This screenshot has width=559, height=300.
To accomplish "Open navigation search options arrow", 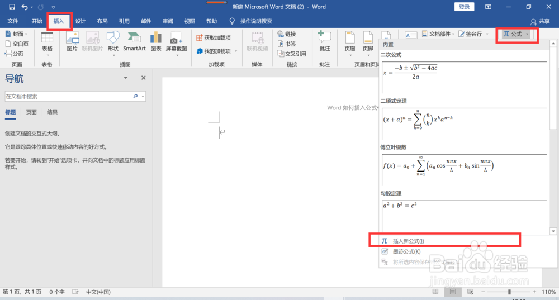I will tap(143, 96).
